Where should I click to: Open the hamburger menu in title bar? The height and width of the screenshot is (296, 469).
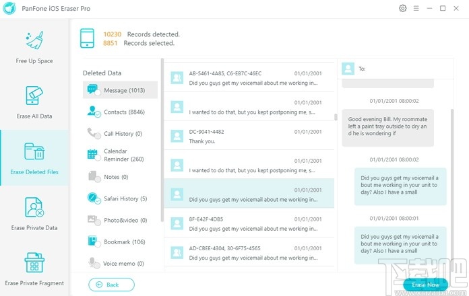[x=416, y=8]
